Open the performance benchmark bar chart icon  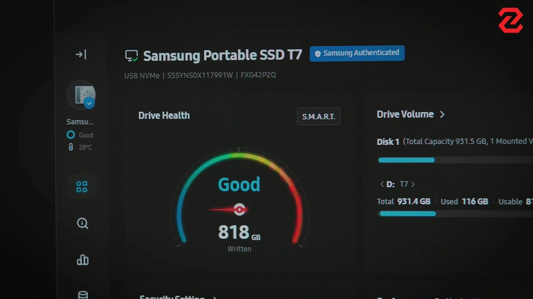82,260
